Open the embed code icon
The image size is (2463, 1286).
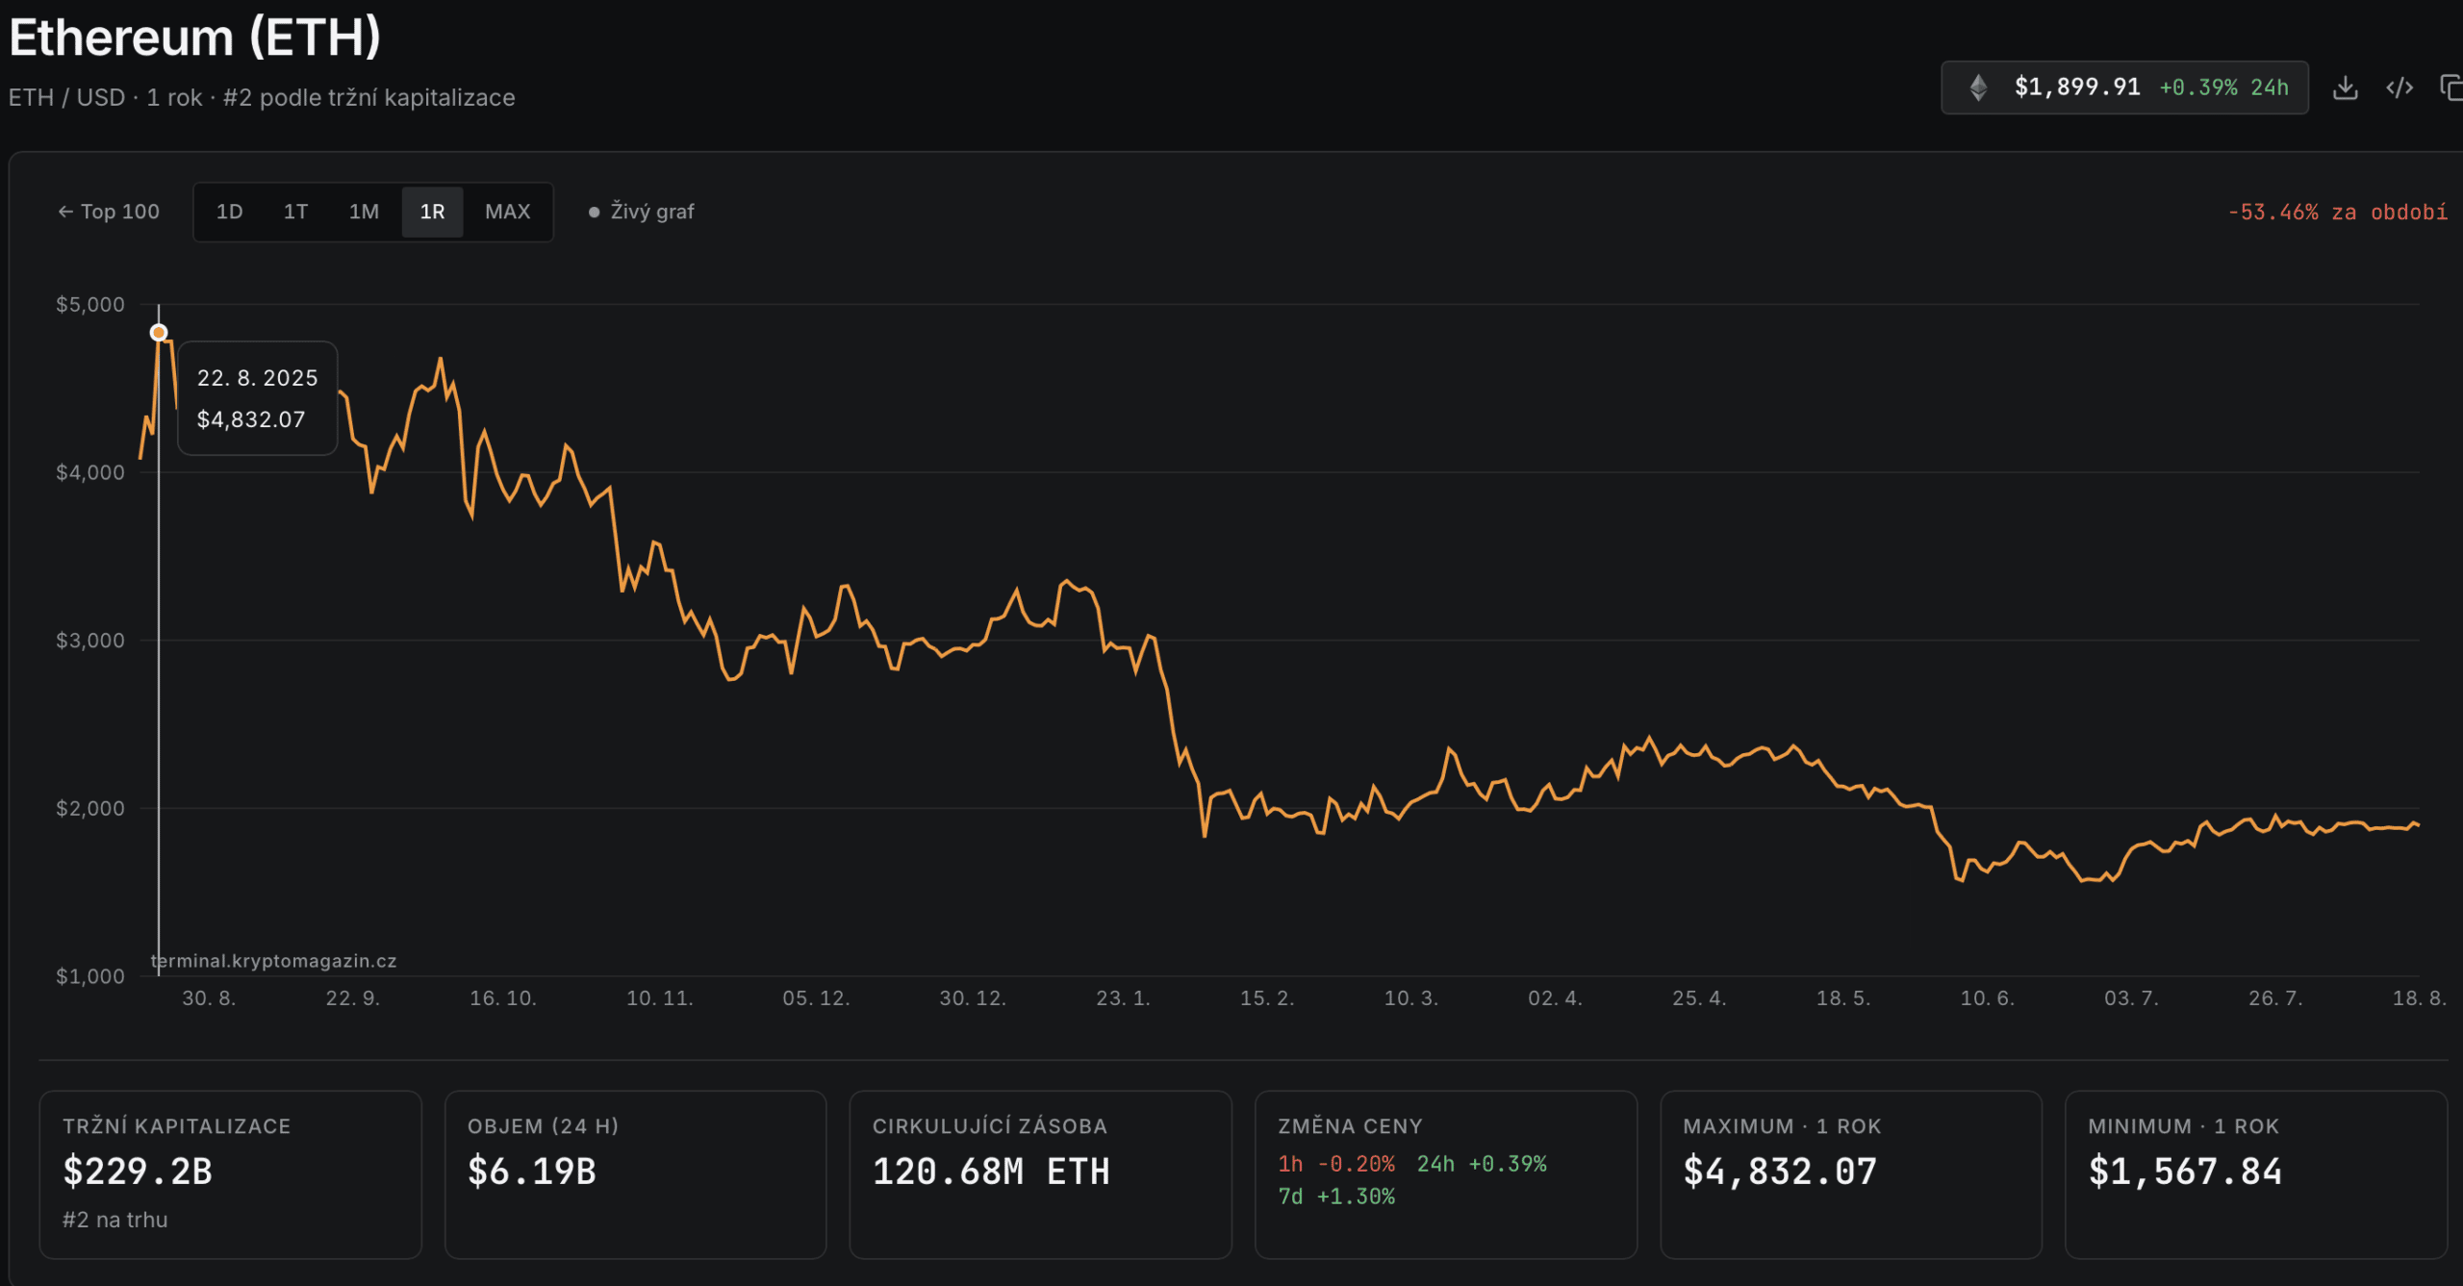pos(2400,88)
